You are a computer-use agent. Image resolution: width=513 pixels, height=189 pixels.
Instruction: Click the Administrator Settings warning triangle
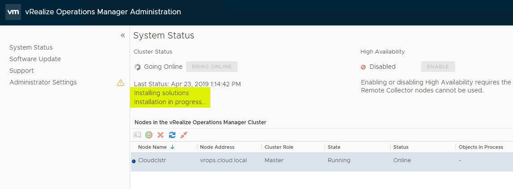click(120, 82)
